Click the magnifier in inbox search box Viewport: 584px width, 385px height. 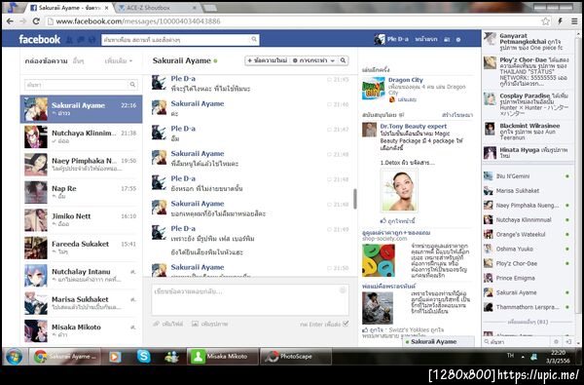pos(132,85)
